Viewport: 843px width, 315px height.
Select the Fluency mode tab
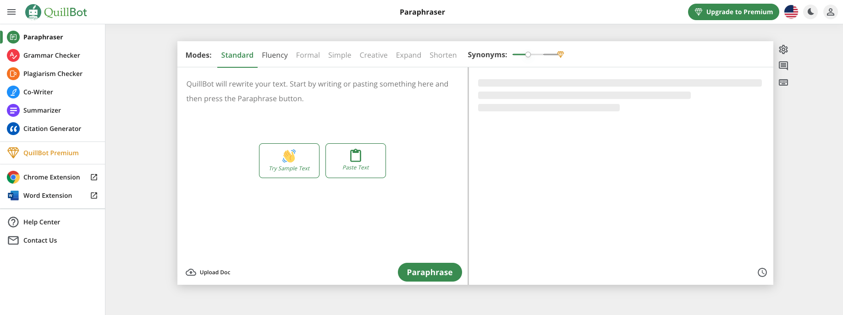(x=275, y=55)
